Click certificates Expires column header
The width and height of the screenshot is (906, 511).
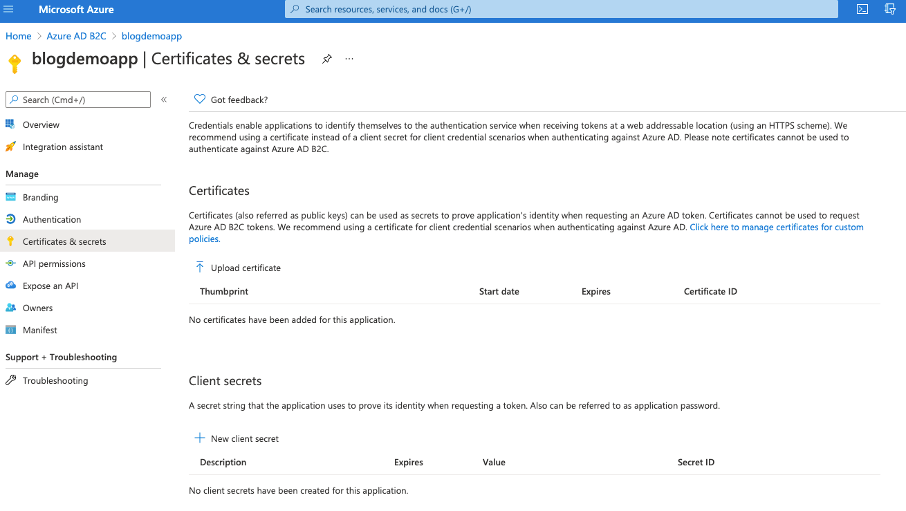click(596, 291)
